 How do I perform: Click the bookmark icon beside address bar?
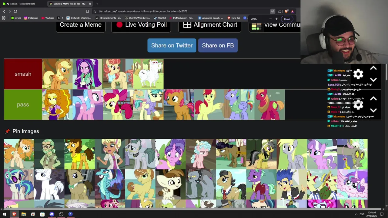tap(87, 11)
